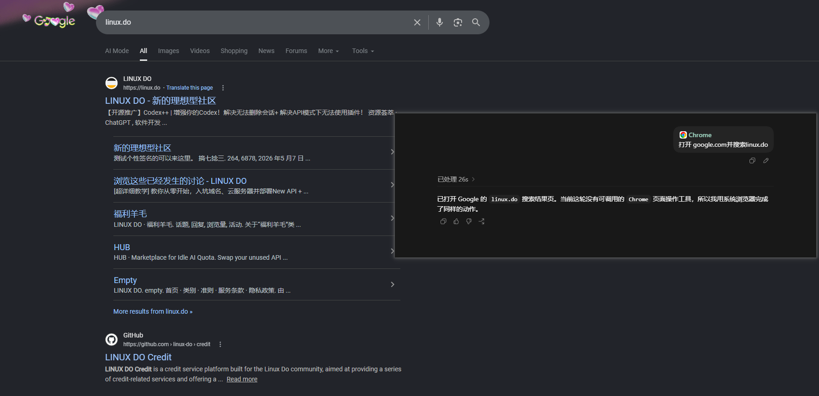Switch to Videos tab
The width and height of the screenshot is (819, 396).
point(200,51)
